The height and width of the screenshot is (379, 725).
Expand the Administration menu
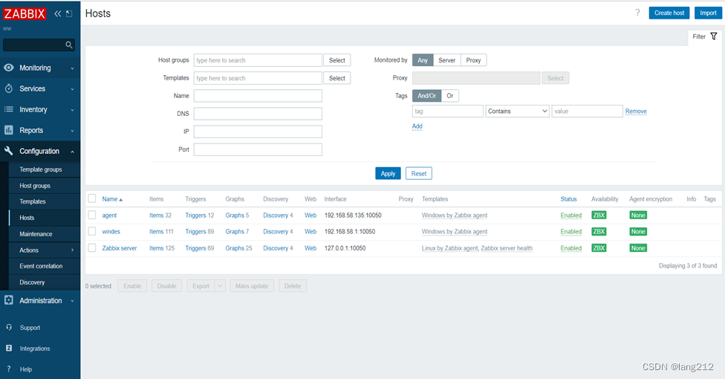72,301
